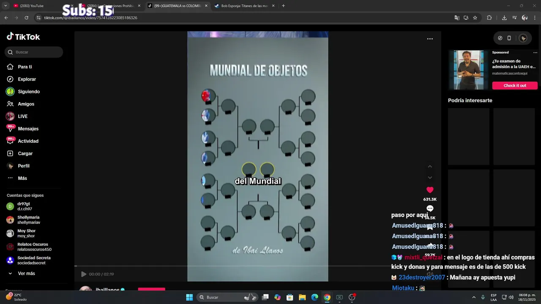This screenshot has width=541, height=304.
Task: Open the Chrome three-dot menu
Action: pos(535,18)
